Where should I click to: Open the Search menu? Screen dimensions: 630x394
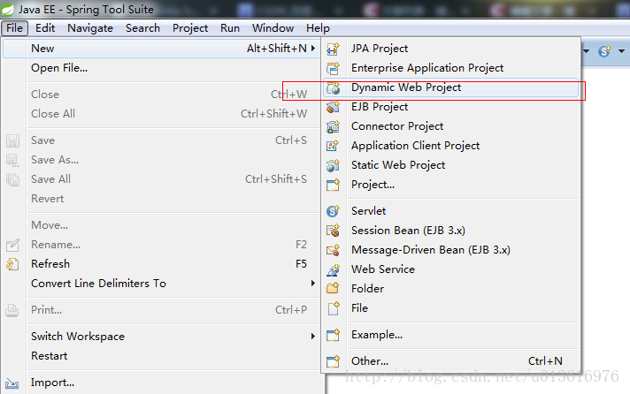[142, 28]
